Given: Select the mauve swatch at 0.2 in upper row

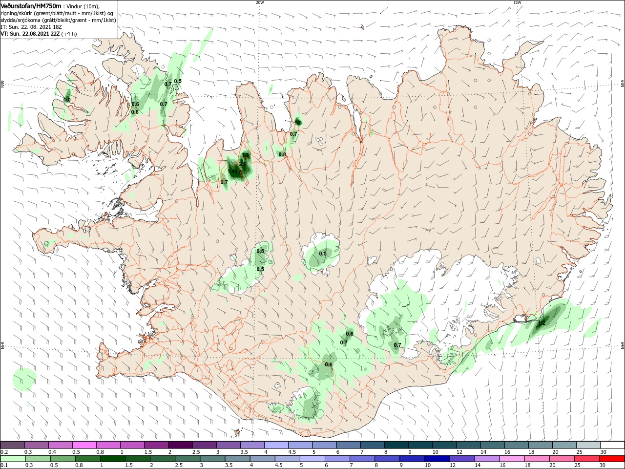Looking at the screenshot, I should tap(12, 445).
